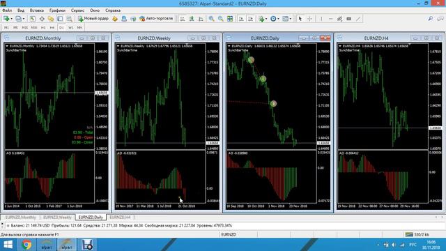Select the M1 timeframe button
Viewport: 446px width, 251px height.
click(x=6, y=28)
